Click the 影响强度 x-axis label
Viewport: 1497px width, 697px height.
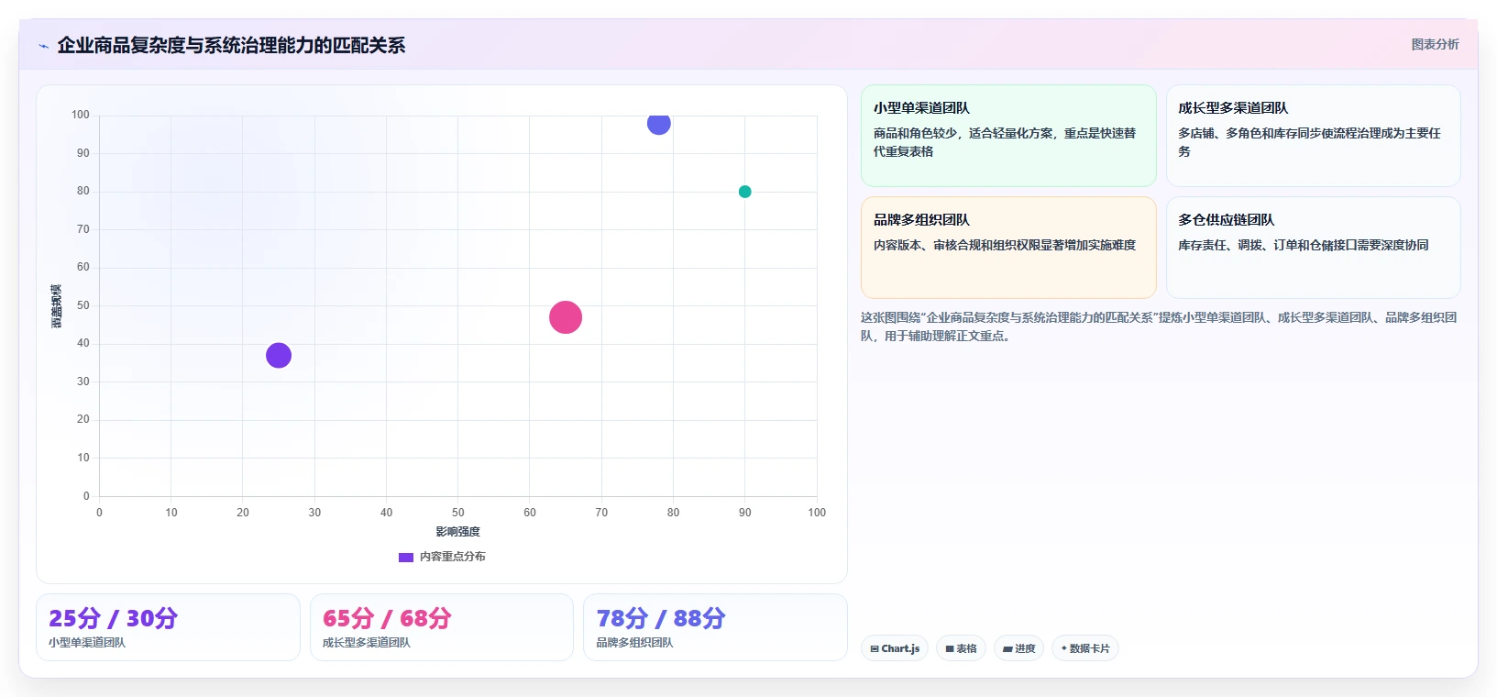coord(457,532)
